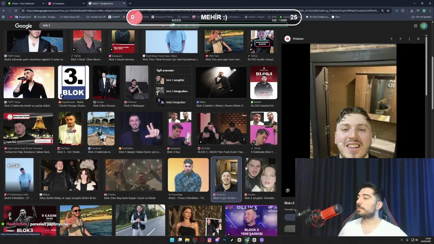This screenshot has width=434, height=244.
Task: Launch Photoshop from the taskbar
Action: [x=224, y=240]
